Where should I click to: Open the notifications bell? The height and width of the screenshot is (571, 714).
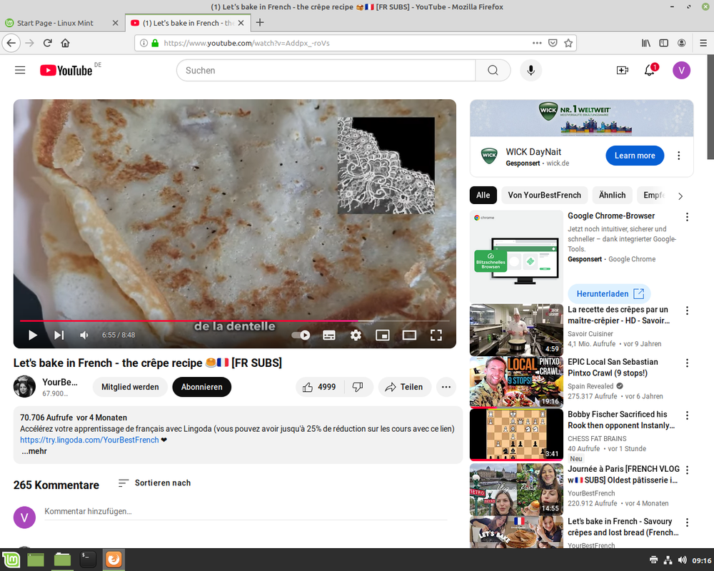[650, 70]
